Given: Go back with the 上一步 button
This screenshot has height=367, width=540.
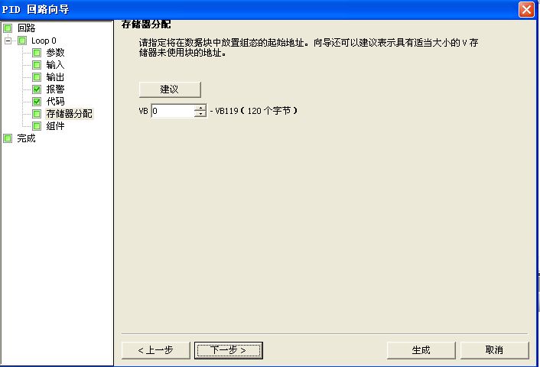Looking at the screenshot, I should 156,350.
